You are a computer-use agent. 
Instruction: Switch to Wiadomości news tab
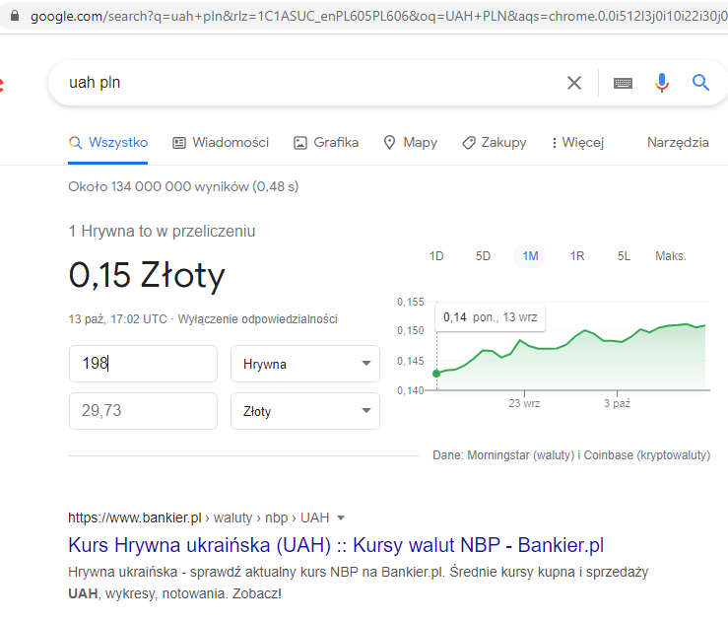click(x=220, y=142)
